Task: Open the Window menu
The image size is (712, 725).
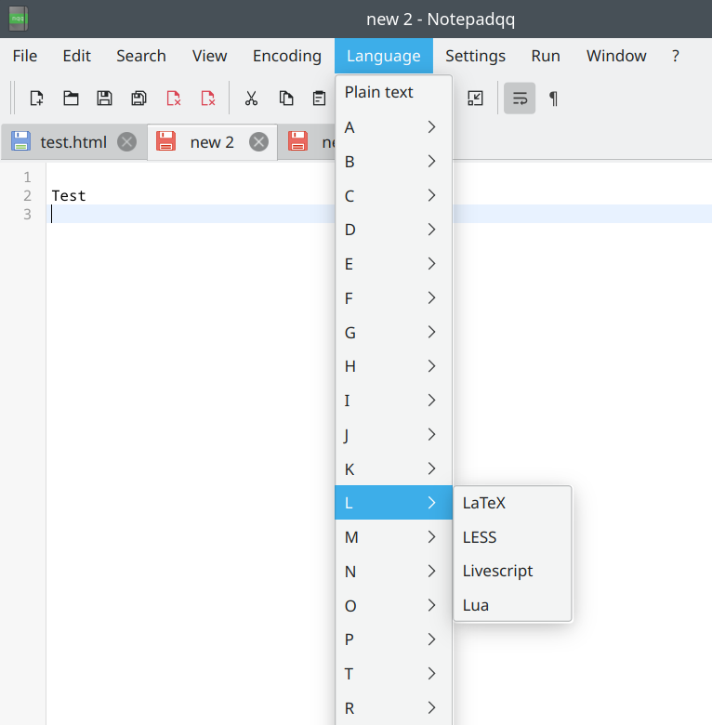Action: coord(616,56)
